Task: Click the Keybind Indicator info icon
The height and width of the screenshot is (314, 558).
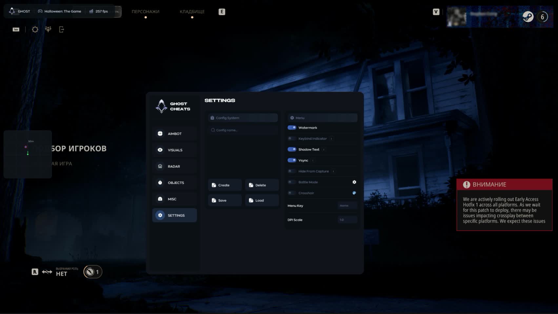Action: (x=331, y=139)
